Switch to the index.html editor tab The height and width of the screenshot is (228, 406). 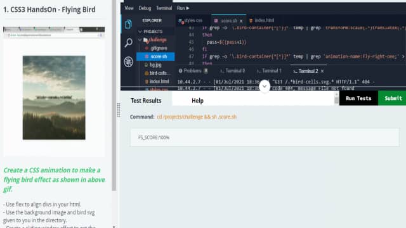coord(261,20)
